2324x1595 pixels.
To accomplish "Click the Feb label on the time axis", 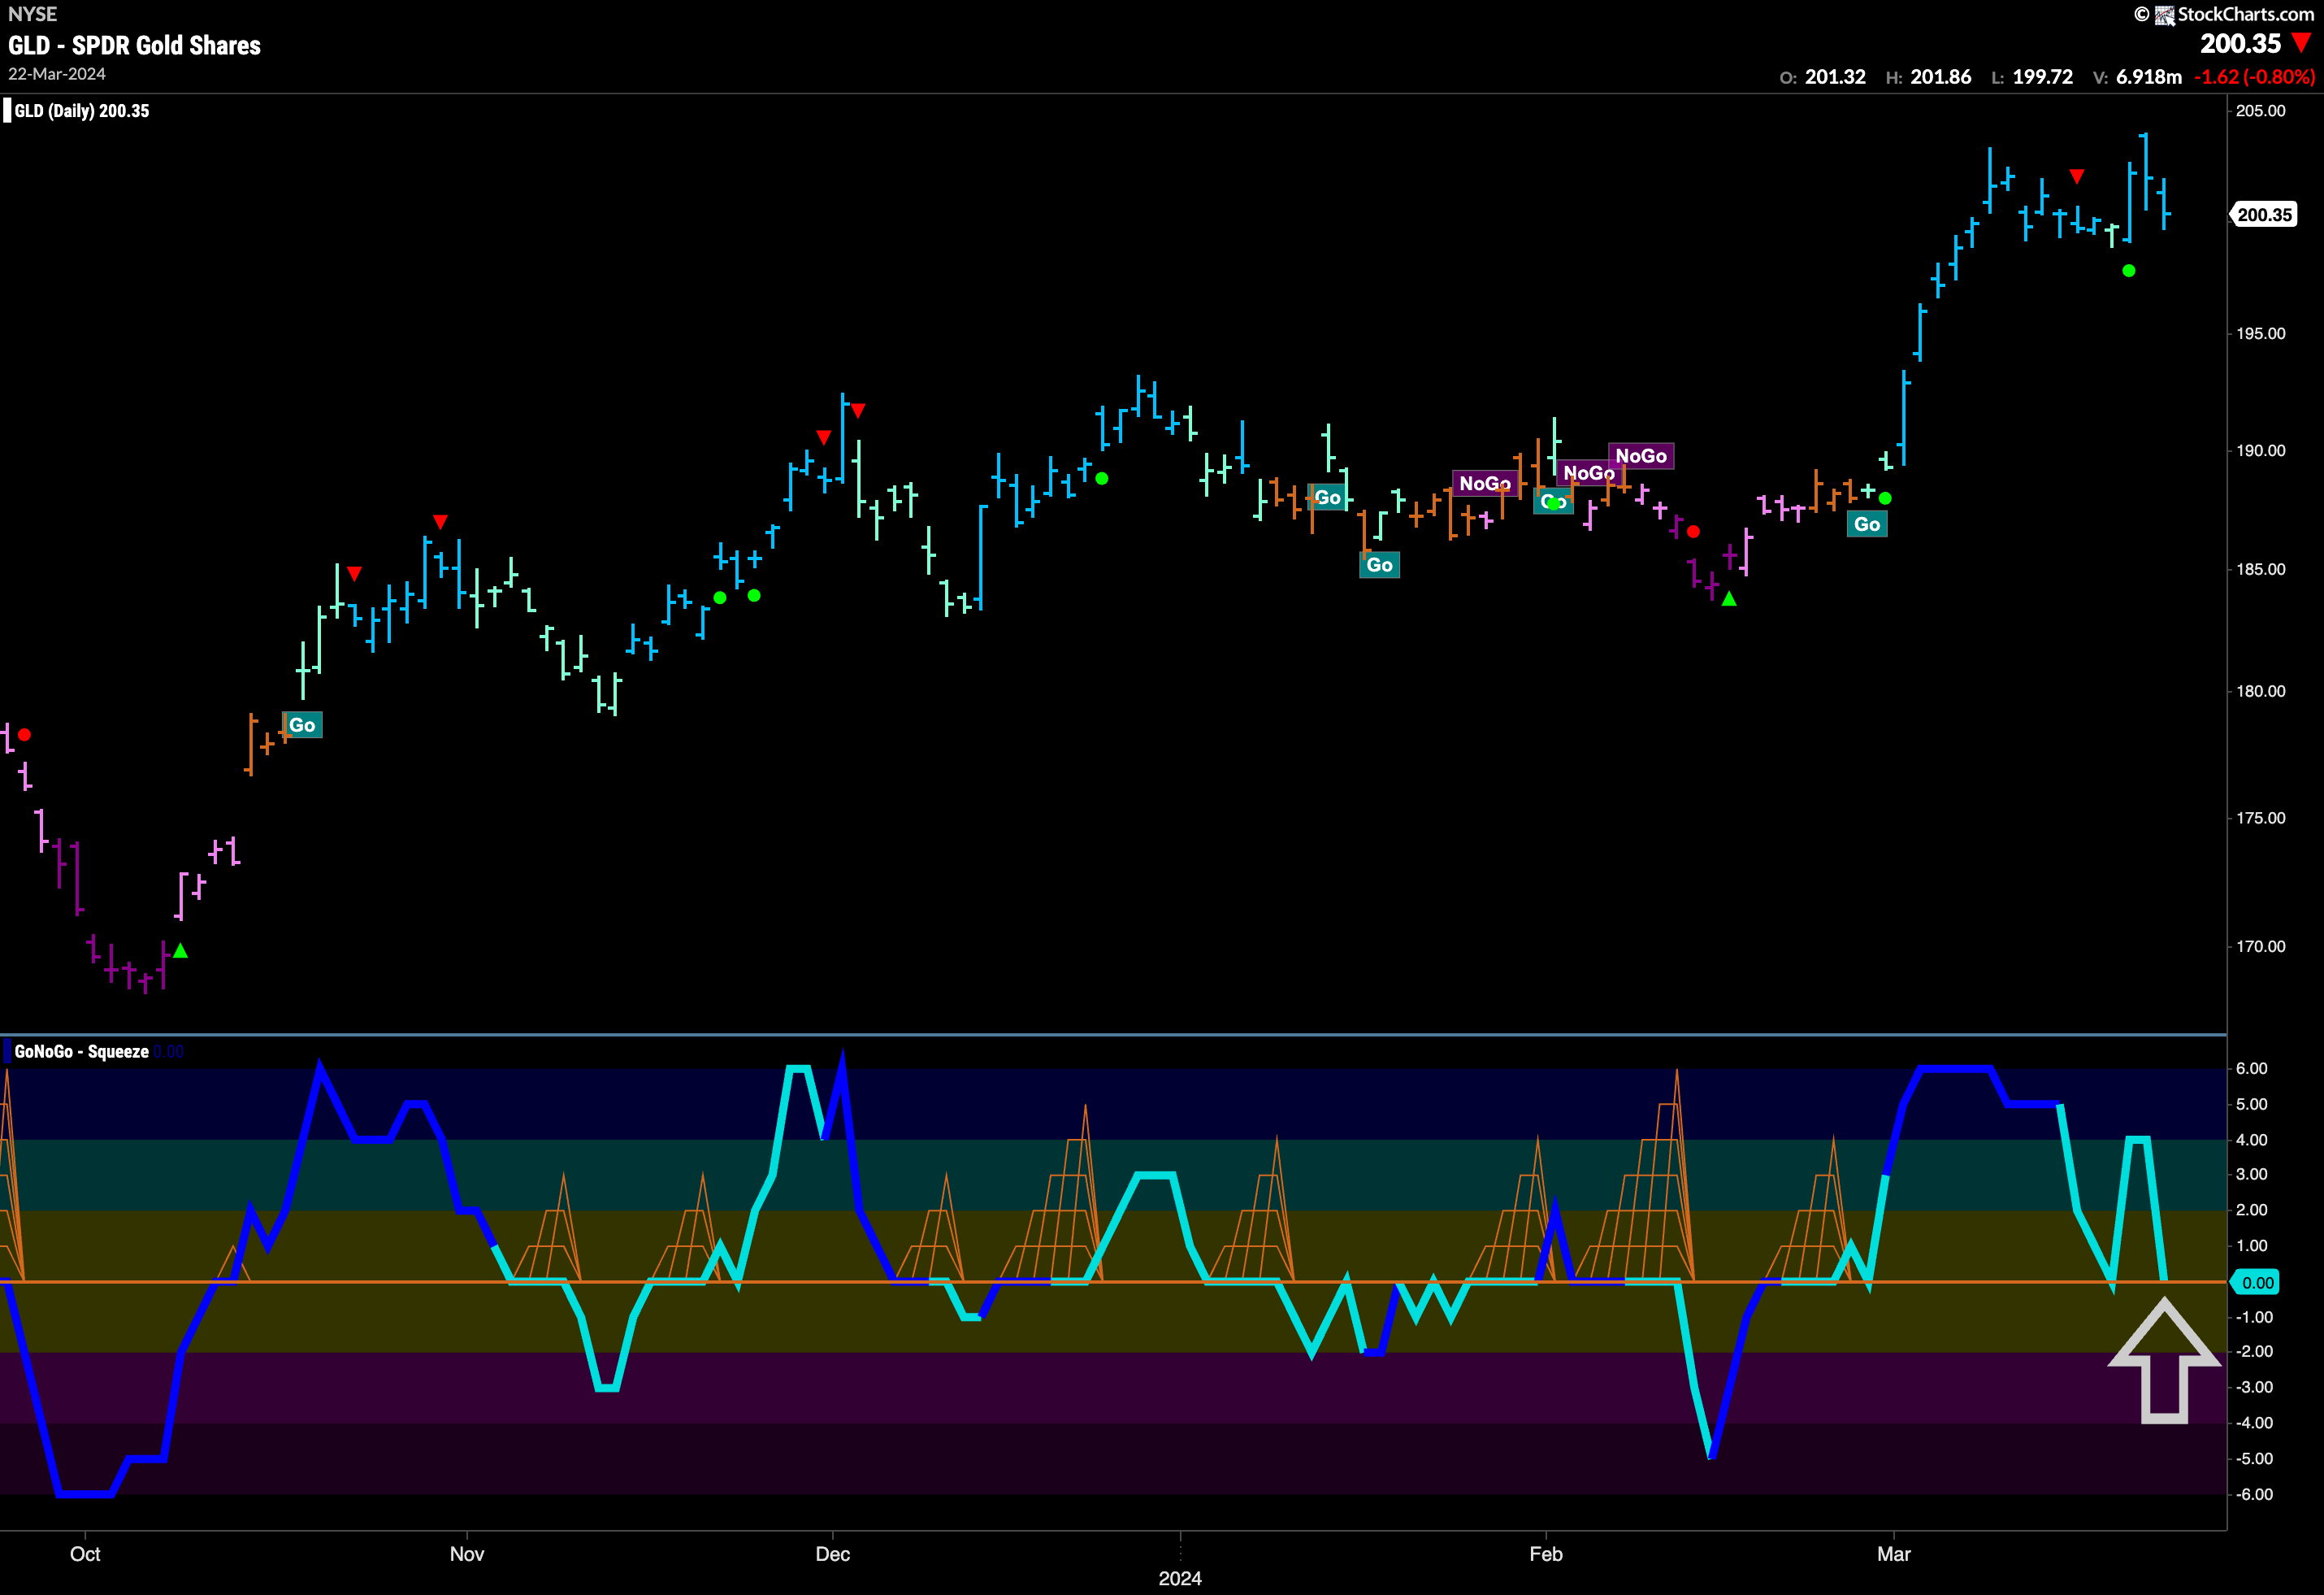I will click(x=1546, y=1554).
